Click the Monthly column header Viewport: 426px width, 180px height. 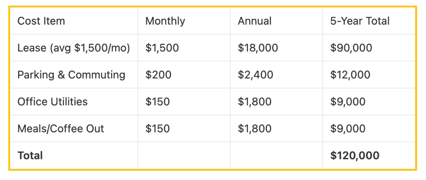(x=184, y=21)
